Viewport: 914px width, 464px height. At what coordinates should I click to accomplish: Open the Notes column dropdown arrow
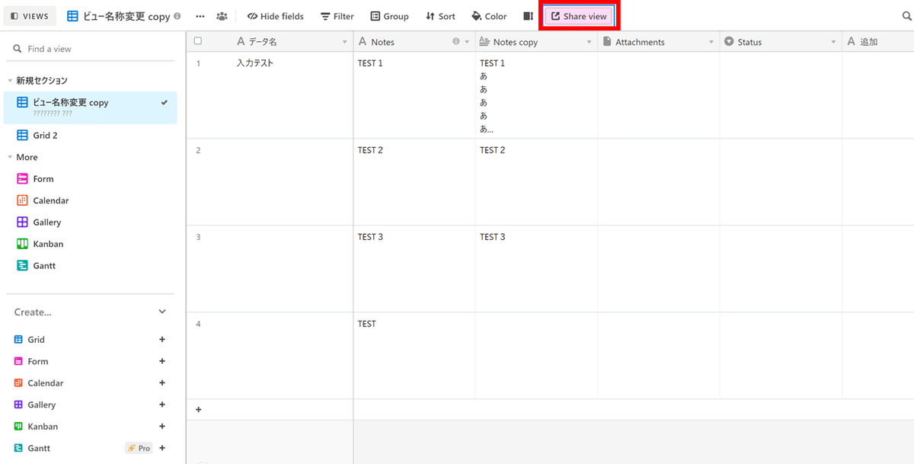tap(467, 42)
